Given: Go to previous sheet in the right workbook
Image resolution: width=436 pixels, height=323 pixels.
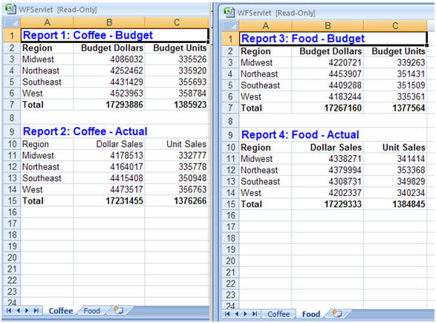Looking at the screenshot, I should [x=237, y=314].
